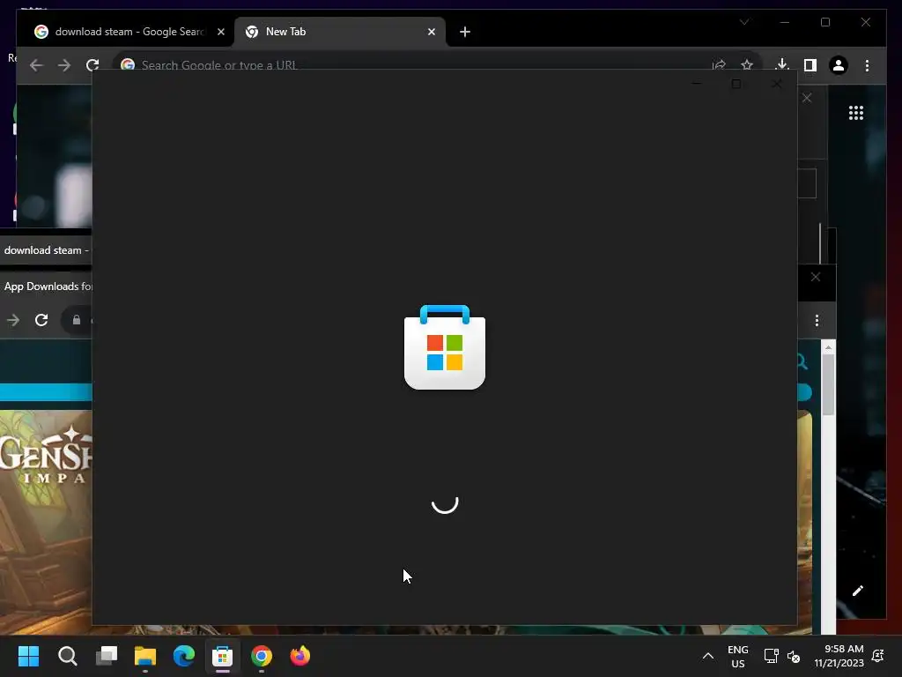902x677 pixels.
Task: Open Chrome three-dot menu in front window
Action: click(x=867, y=65)
